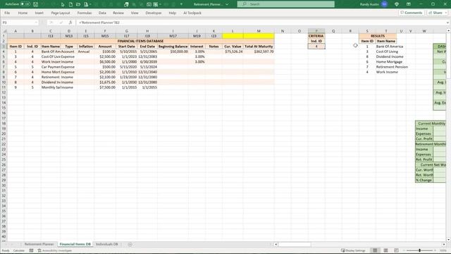Select the 'Home Mortgage' results cell
451x254 pixels.
[386, 61]
